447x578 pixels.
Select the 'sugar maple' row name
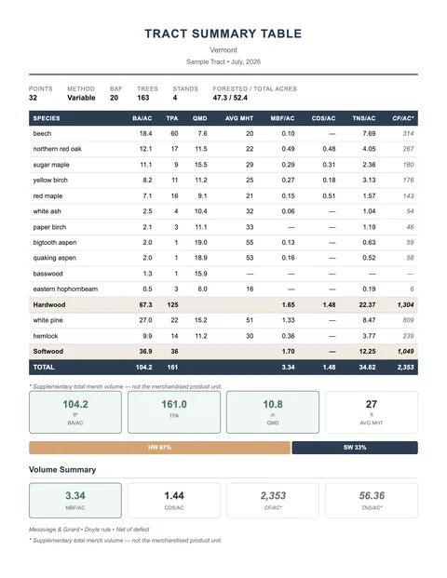click(51, 165)
